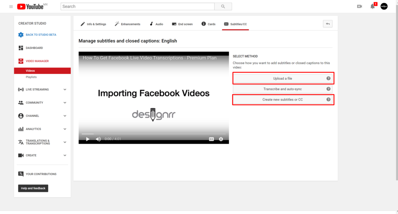Mute the video volume
Image resolution: width=398 pixels, height=214 pixels.
pyautogui.click(x=98, y=139)
